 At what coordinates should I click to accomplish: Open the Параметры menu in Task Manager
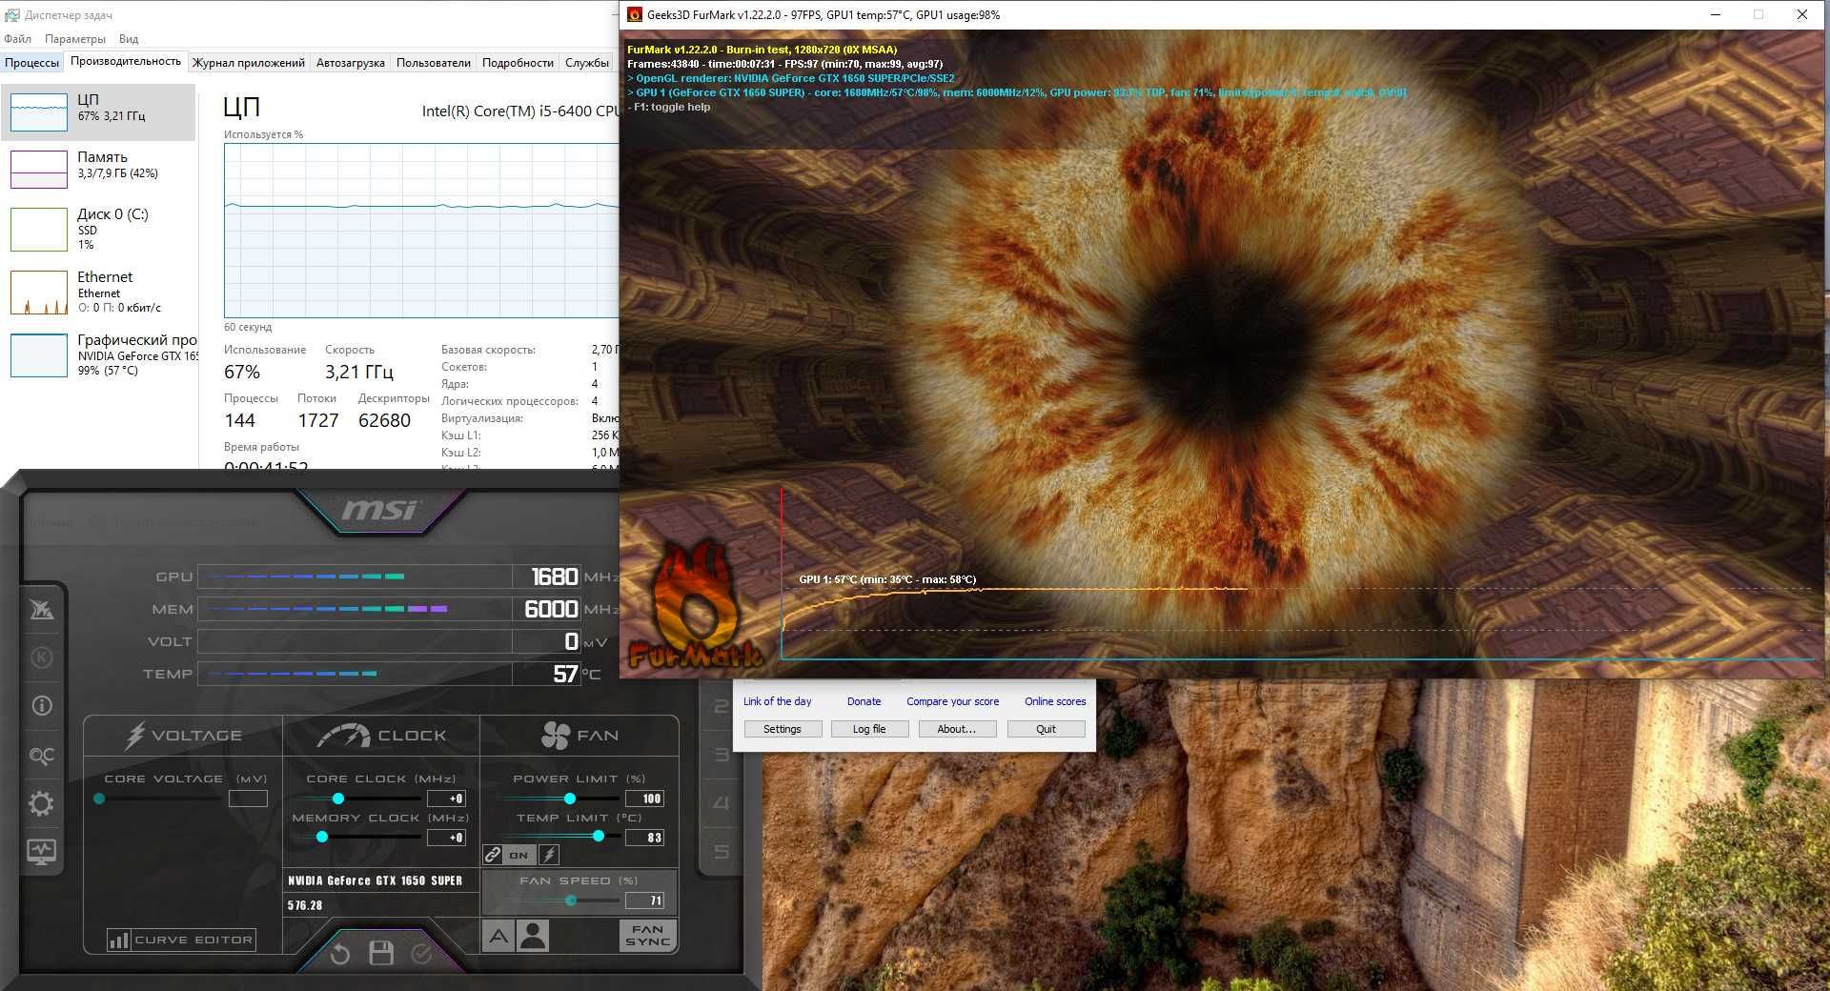coord(75,39)
